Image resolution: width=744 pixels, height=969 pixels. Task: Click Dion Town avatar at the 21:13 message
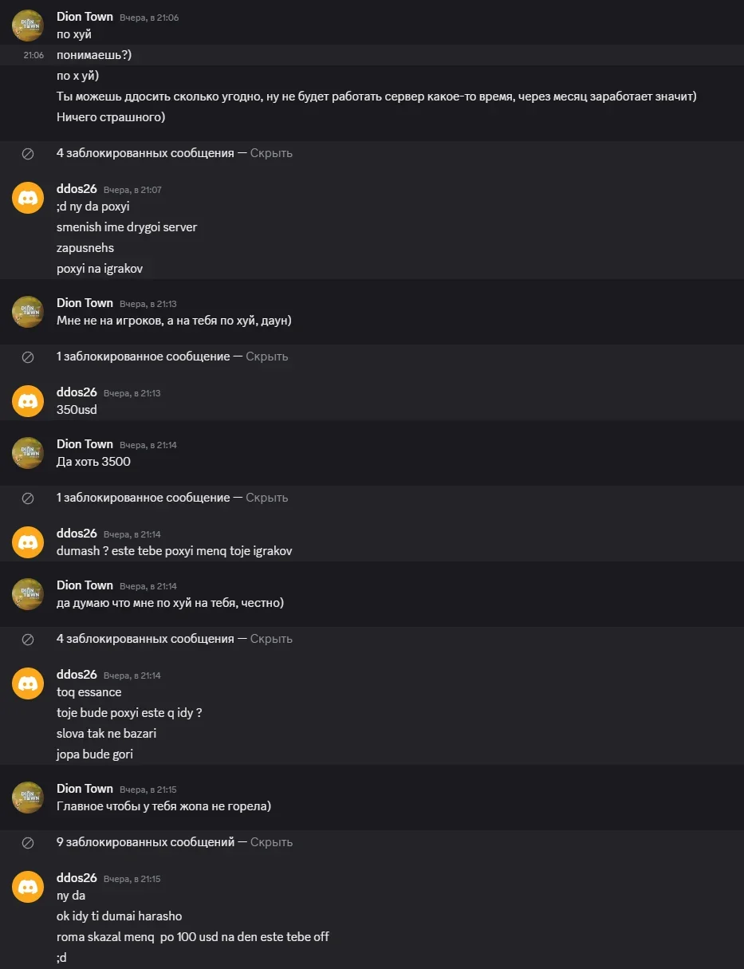28,312
